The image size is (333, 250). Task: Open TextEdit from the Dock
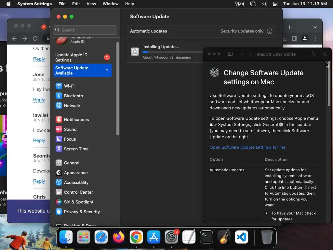[189, 237]
